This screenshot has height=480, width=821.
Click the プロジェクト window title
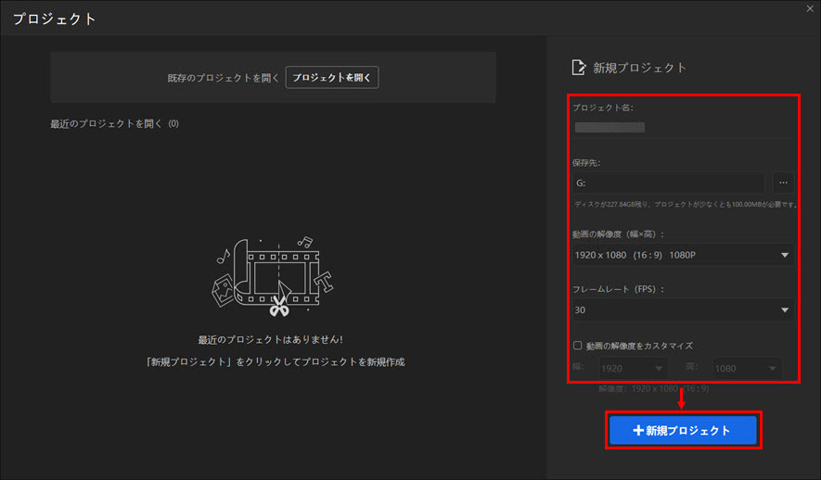54,19
